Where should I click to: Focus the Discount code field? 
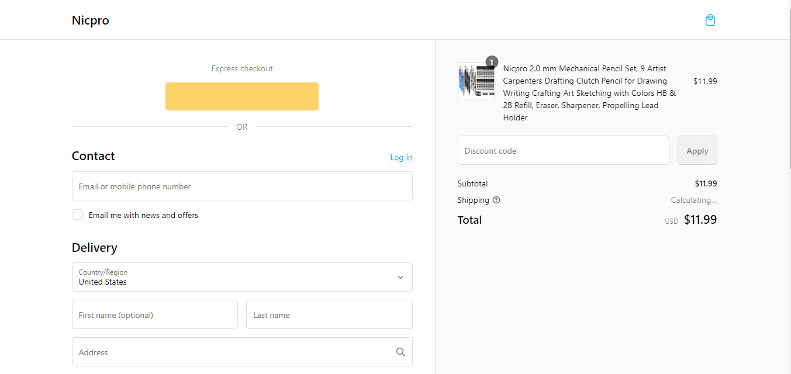563,150
